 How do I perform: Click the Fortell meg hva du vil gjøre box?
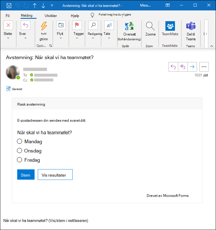tap(115, 15)
